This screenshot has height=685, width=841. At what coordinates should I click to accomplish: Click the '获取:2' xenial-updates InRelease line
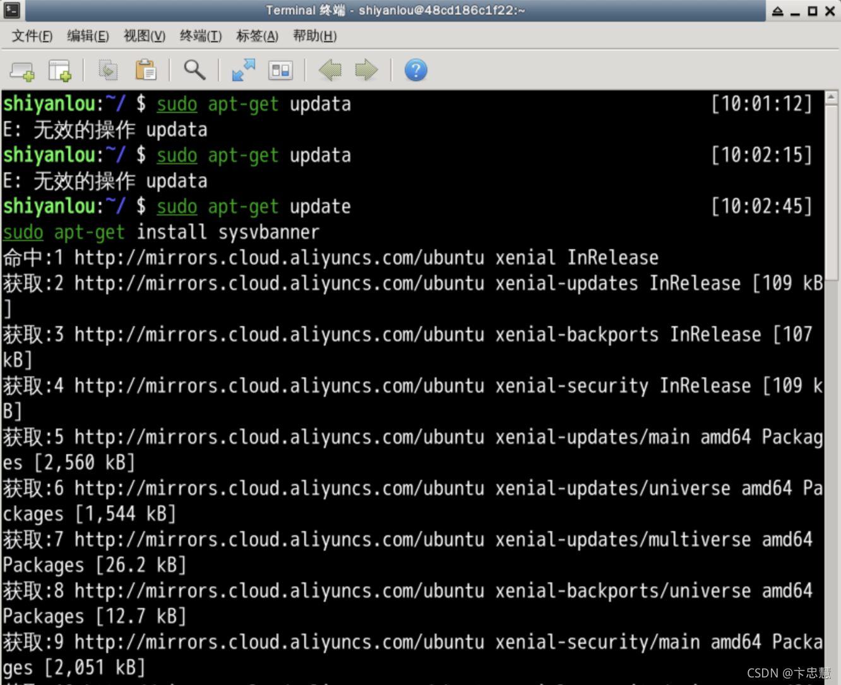pyautogui.click(x=413, y=283)
